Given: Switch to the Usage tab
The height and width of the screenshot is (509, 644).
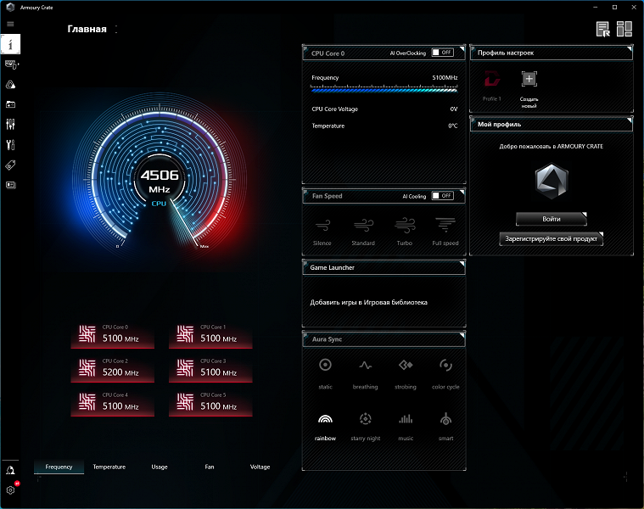Looking at the screenshot, I should click(160, 467).
